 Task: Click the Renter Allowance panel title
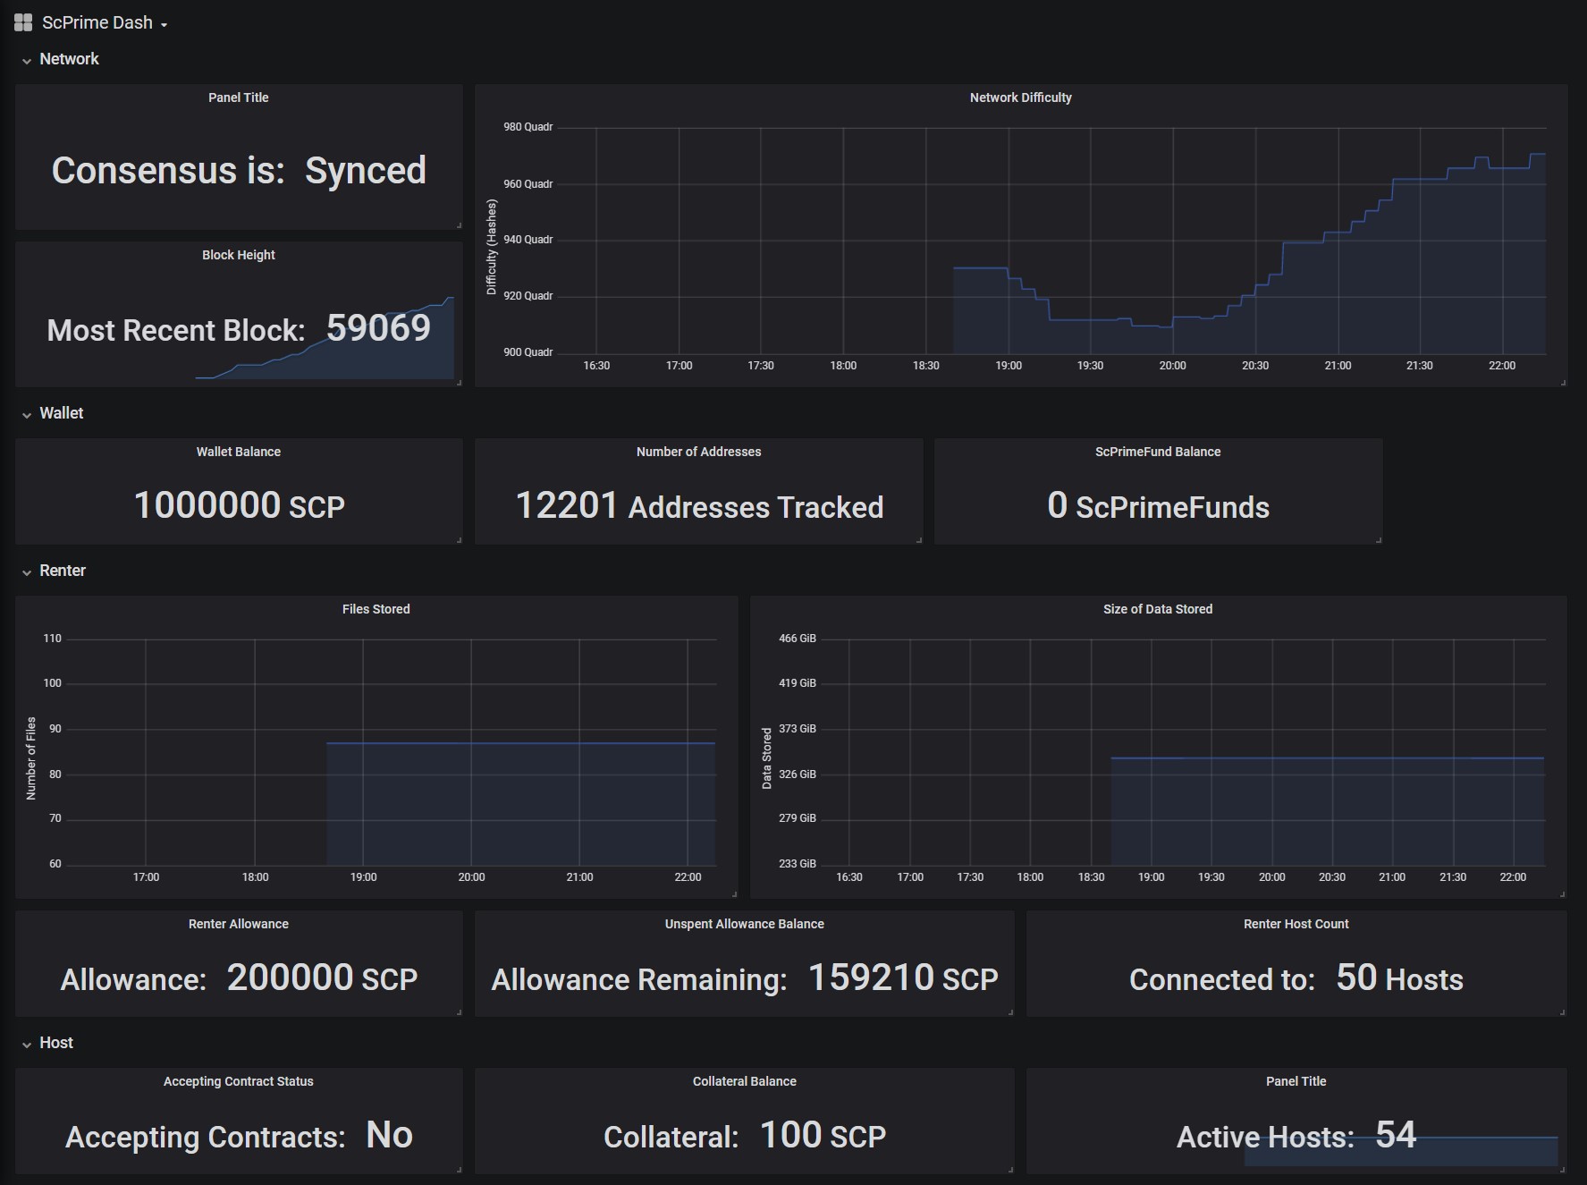click(239, 924)
